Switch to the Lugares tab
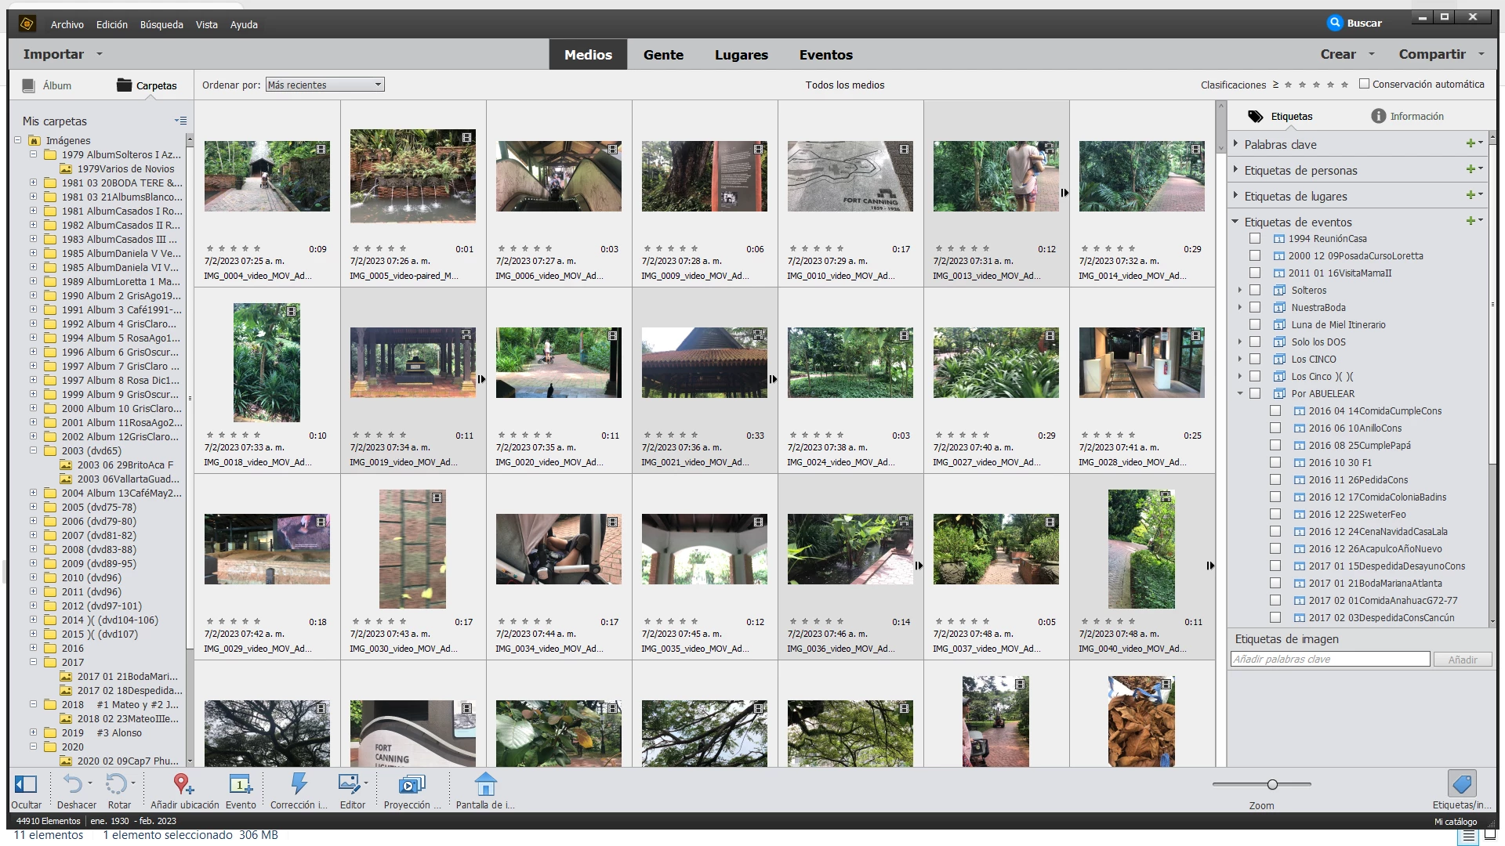The width and height of the screenshot is (1505, 846). 741,55
